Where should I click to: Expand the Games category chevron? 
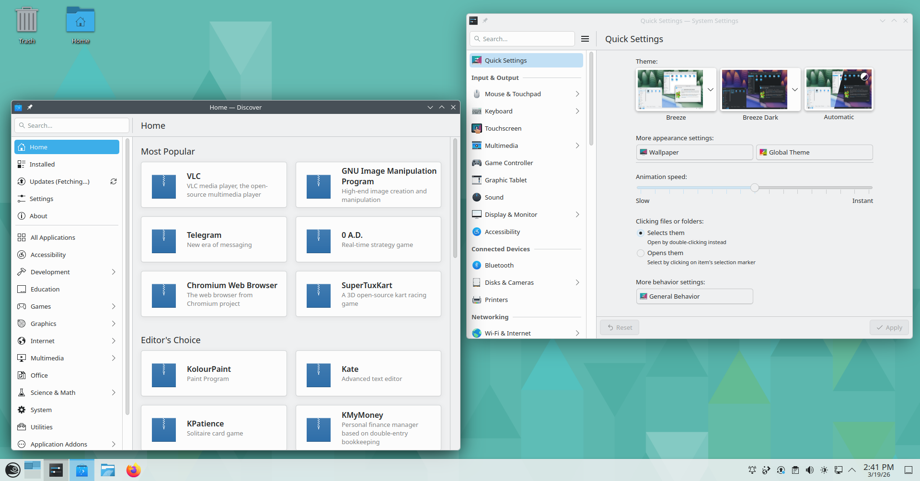(114, 306)
